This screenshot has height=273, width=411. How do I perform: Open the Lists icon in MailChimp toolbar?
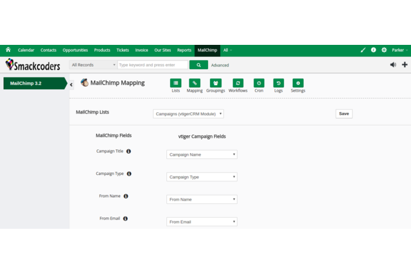click(x=175, y=83)
